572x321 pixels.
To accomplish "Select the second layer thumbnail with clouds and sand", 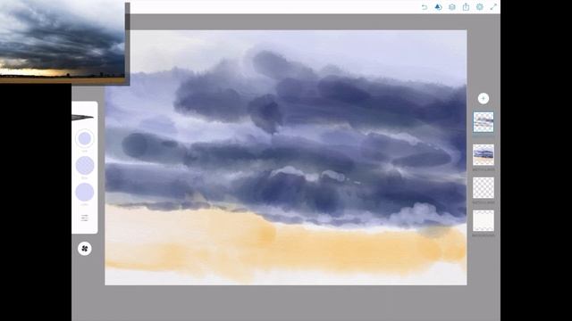I will point(484,154).
